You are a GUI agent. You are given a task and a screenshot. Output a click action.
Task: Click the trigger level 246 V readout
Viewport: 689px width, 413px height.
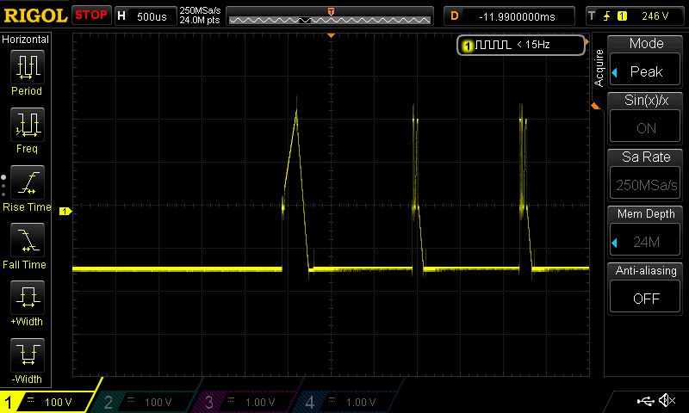(x=655, y=16)
